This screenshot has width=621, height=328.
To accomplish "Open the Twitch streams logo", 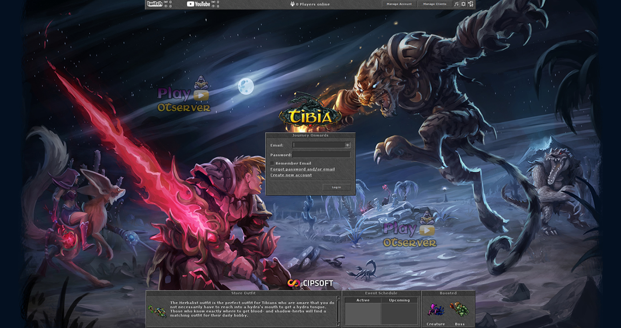I will tap(155, 4).
